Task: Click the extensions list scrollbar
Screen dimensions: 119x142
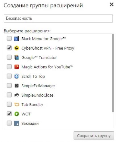Action: click(x=113, y=73)
